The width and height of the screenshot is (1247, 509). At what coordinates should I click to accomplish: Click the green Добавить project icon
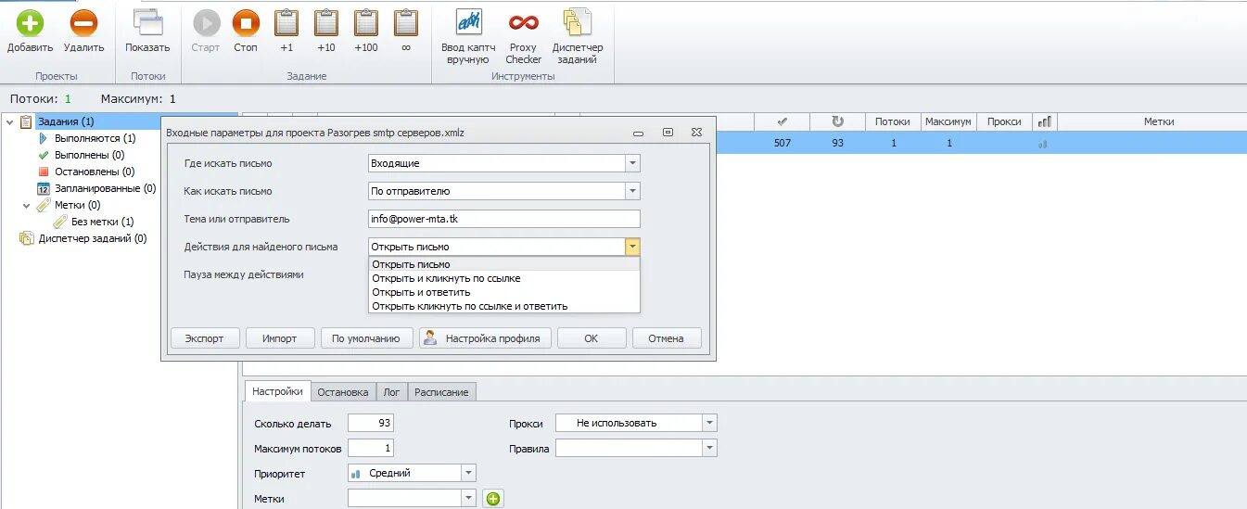point(30,23)
